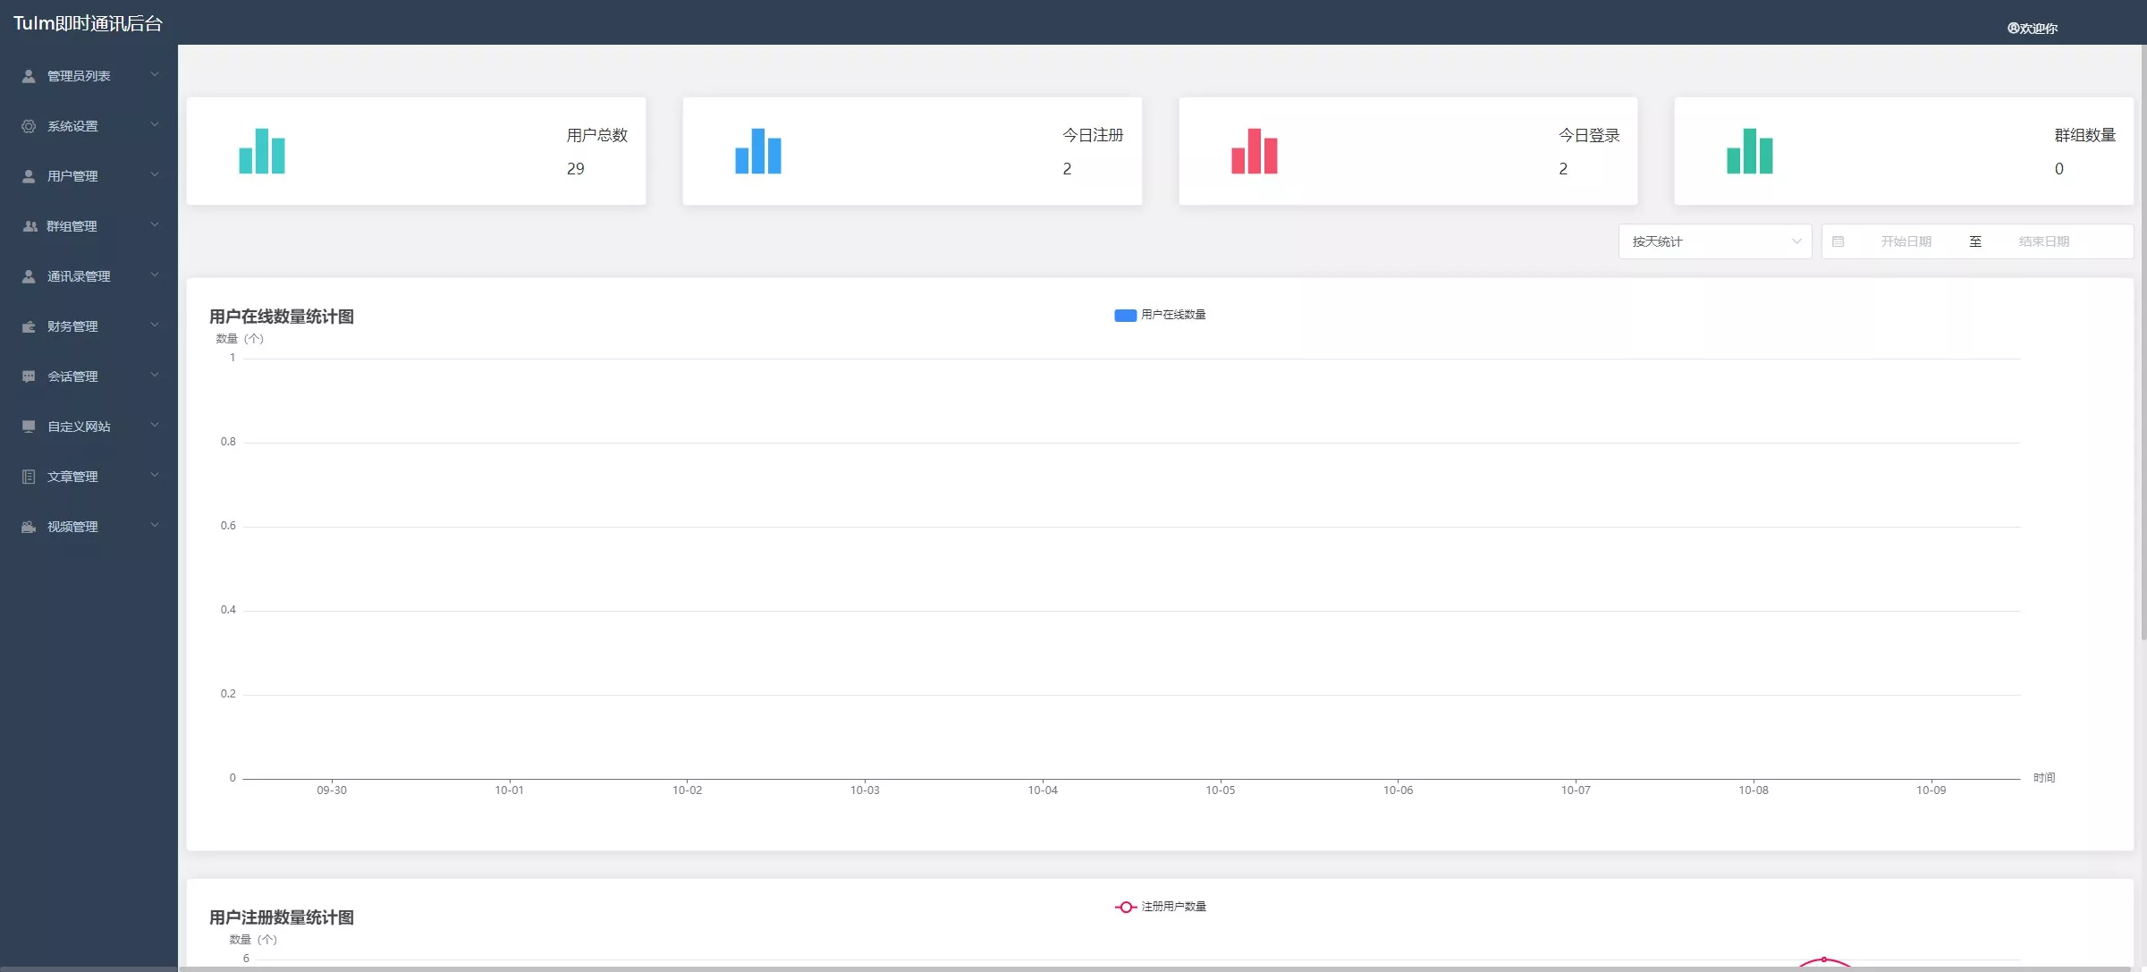2147x972 pixels.
Task: Click the custom website monitor icon
Action: click(29, 427)
